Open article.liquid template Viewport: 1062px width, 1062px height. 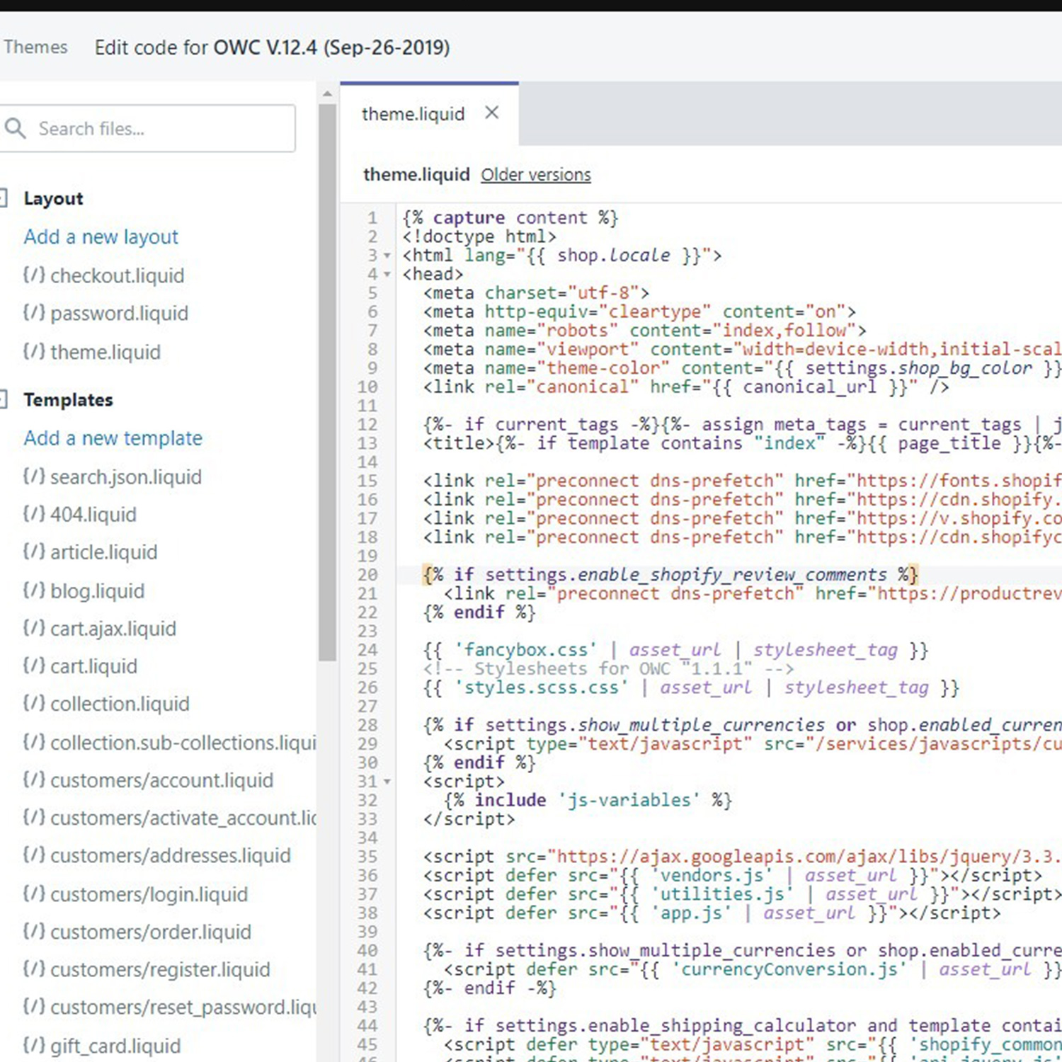click(104, 552)
